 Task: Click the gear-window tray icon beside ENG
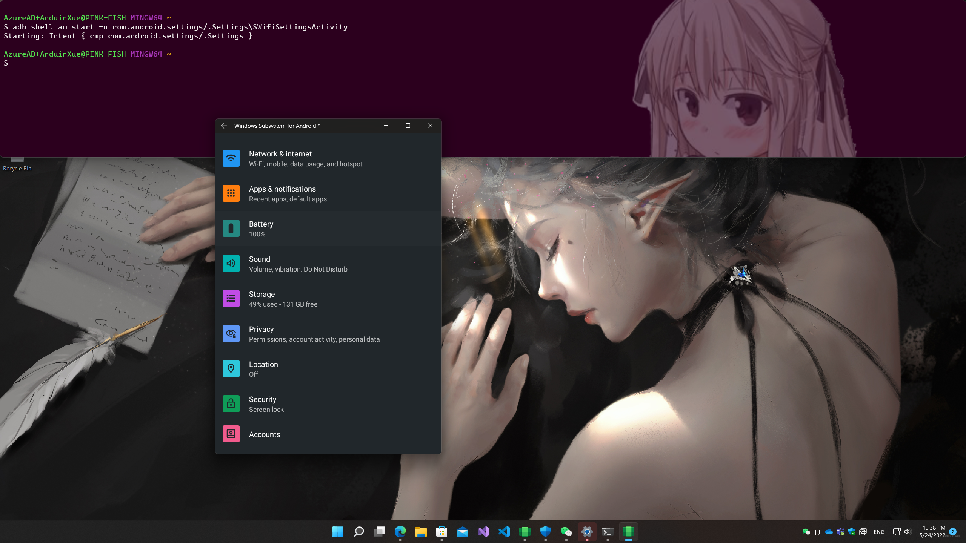pyautogui.click(x=863, y=532)
